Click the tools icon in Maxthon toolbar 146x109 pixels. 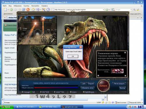coord(44,10)
